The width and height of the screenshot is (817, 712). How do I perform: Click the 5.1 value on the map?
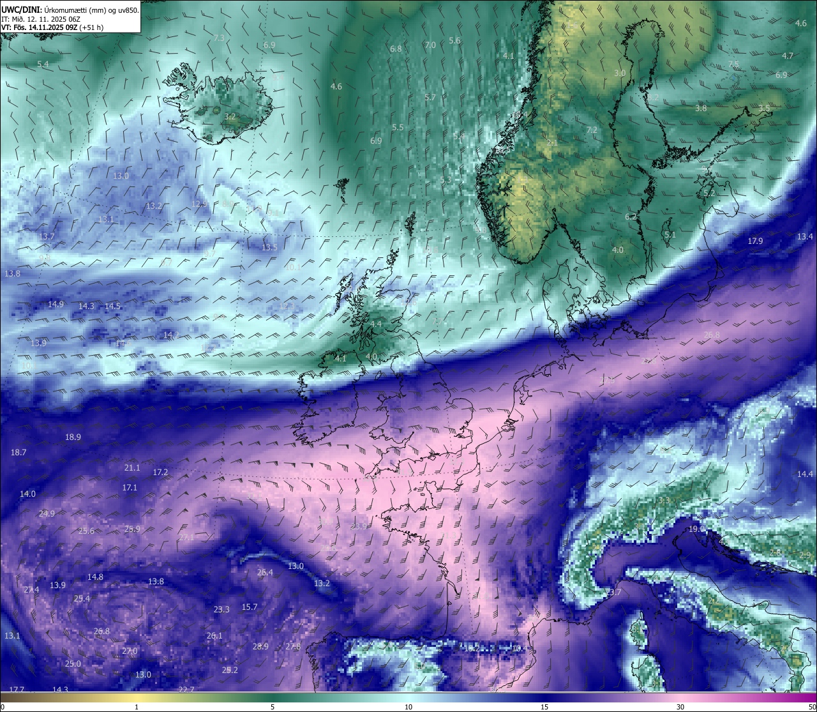(670, 235)
